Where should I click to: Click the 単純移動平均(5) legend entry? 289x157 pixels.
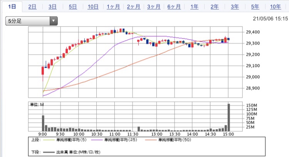[x=71, y=140]
